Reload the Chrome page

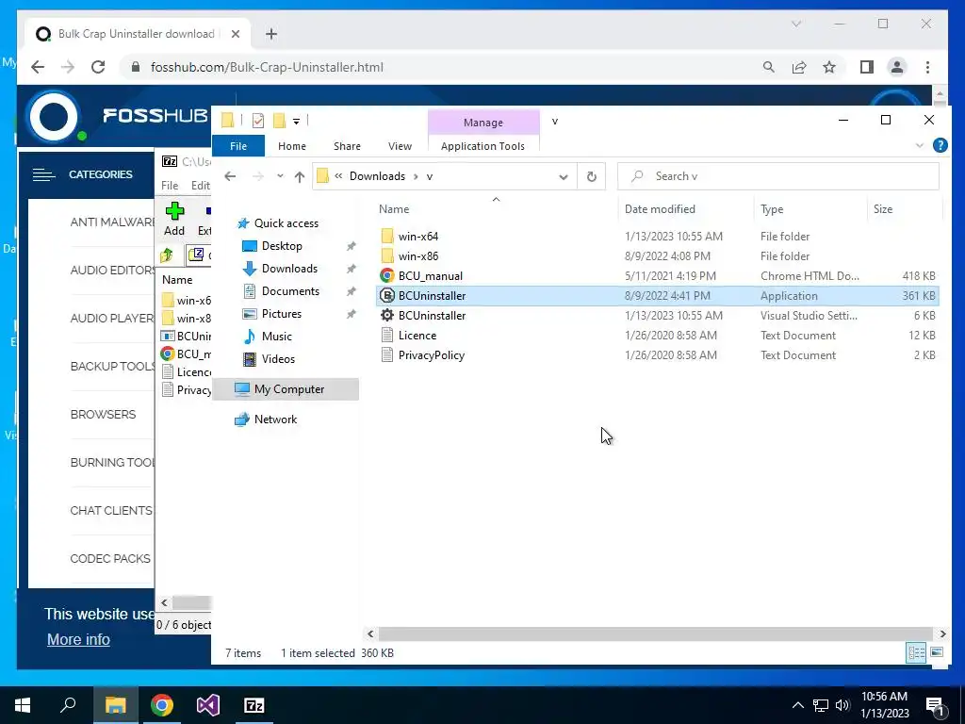coord(98,67)
